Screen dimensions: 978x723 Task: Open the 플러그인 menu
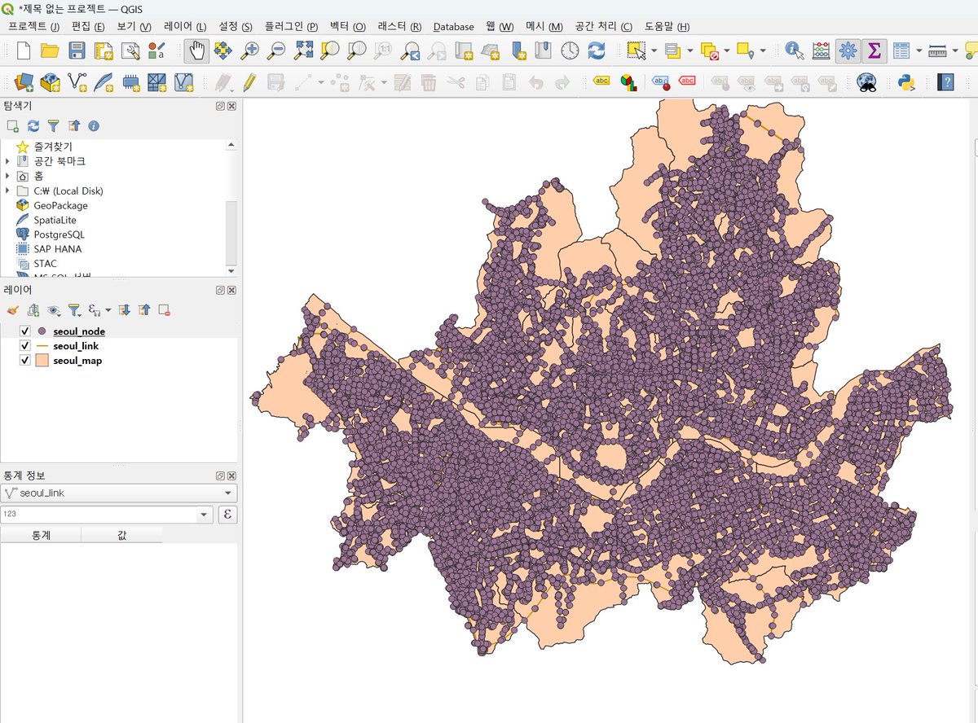click(x=291, y=27)
